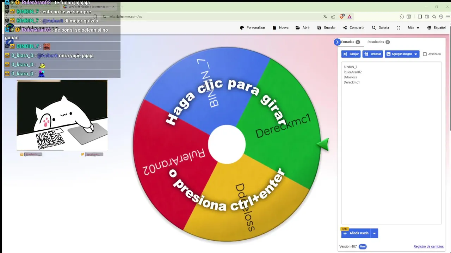Click the Entradas count badge showing 4

[x=358, y=42]
